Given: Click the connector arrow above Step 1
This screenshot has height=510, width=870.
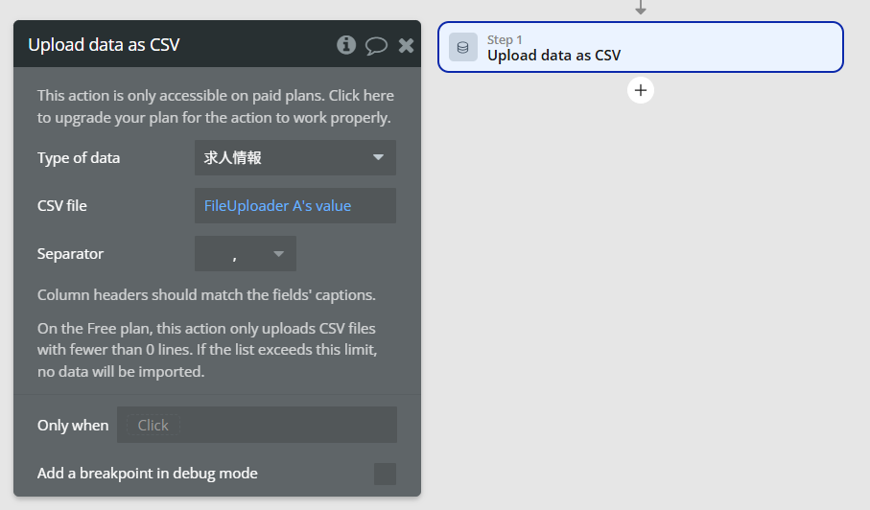Looking at the screenshot, I should 641,8.
